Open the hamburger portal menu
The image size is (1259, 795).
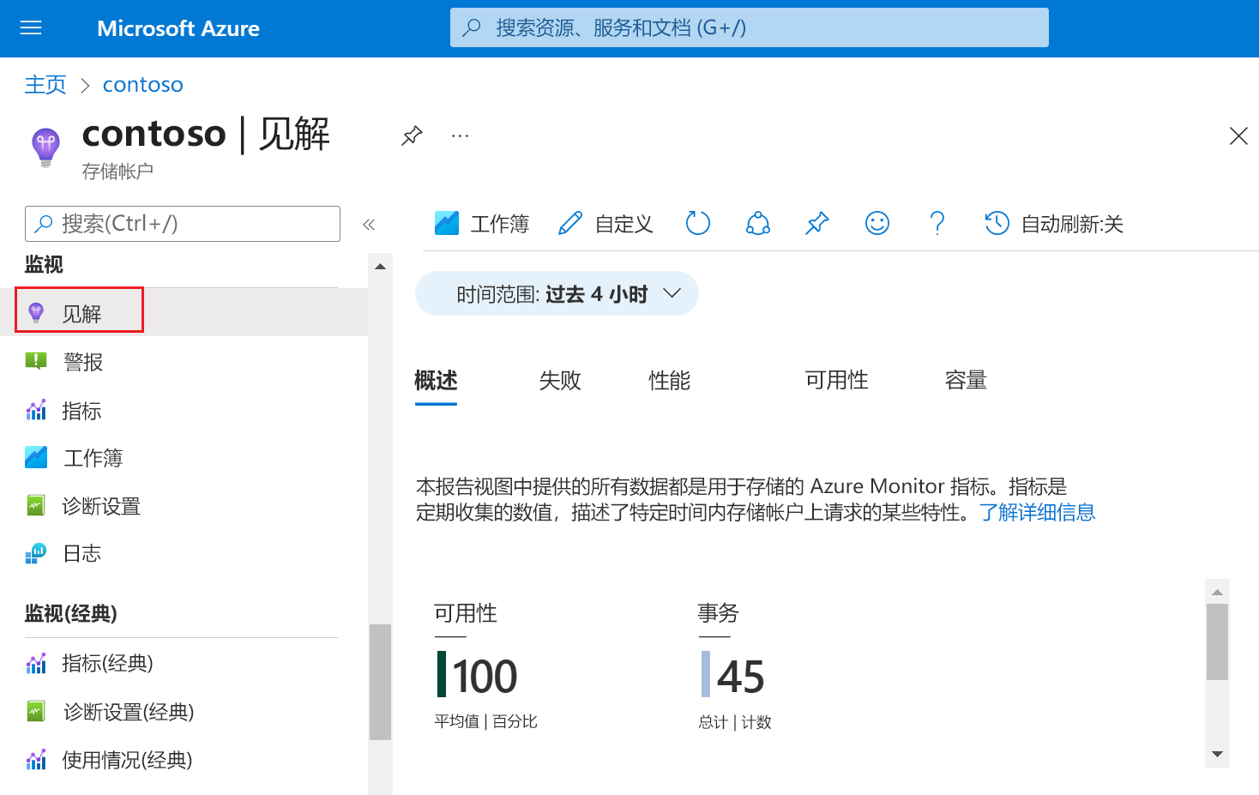point(31,28)
